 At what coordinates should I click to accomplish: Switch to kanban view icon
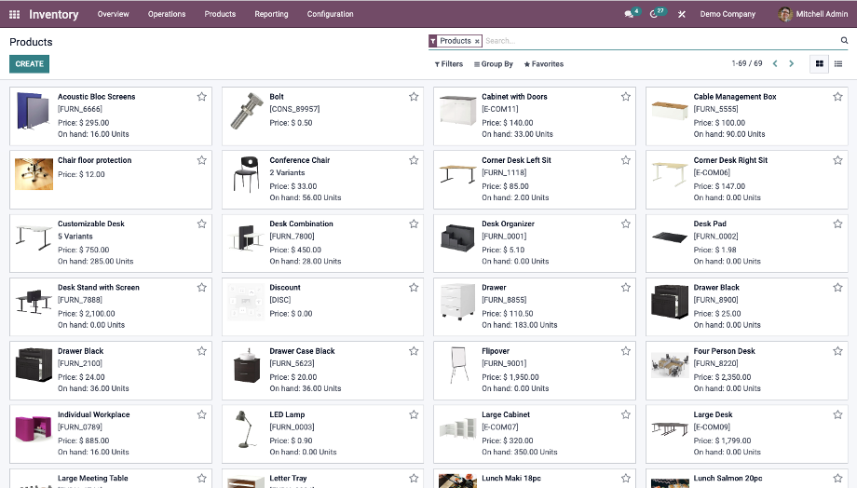coord(820,64)
